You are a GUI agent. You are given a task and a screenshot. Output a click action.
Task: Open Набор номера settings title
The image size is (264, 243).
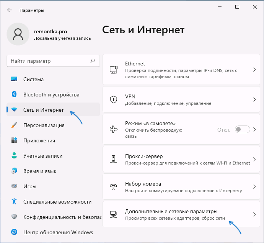[143, 184]
